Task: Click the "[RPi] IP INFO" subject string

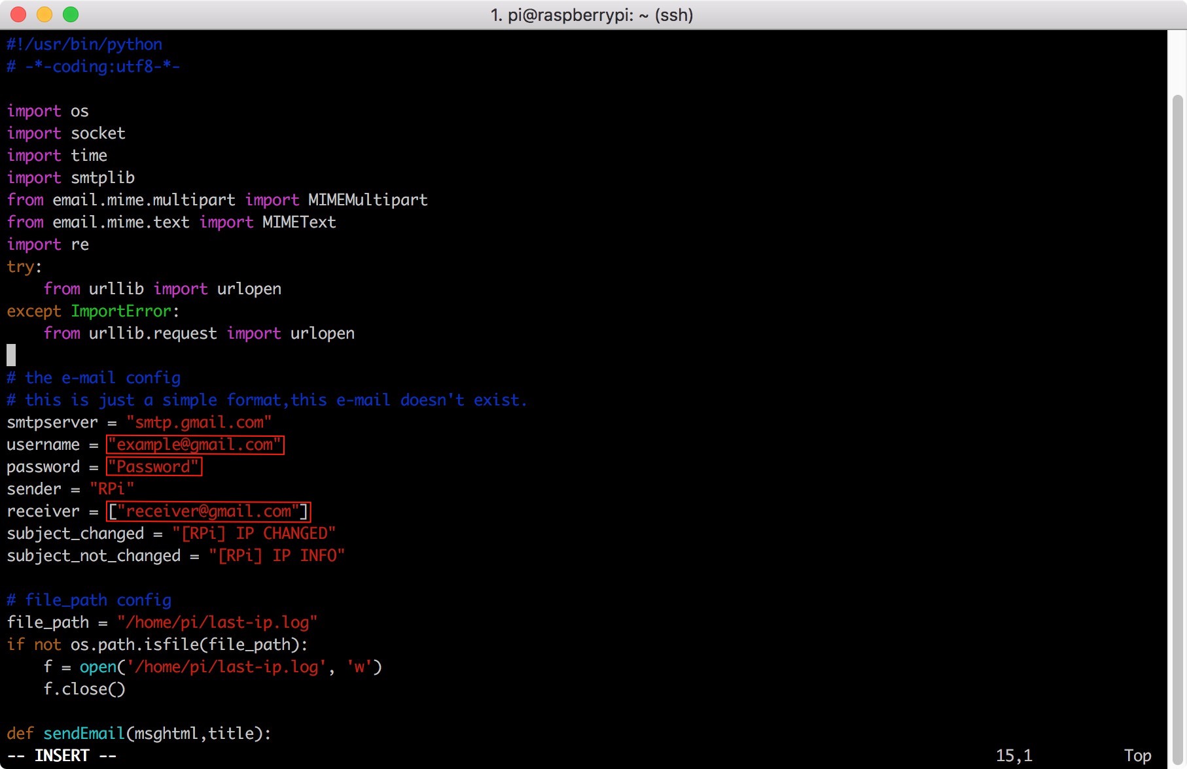Action: click(x=277, y=556)
